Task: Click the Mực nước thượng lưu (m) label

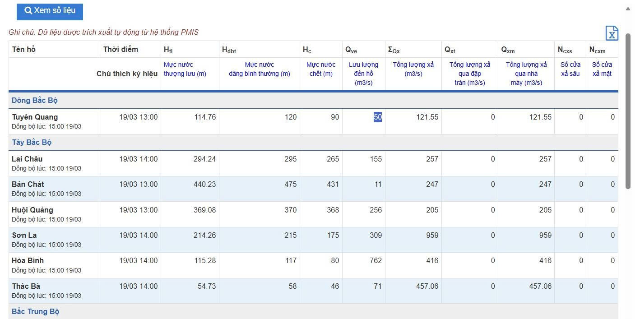Action: pyautogui.click(x=185, y=69)
